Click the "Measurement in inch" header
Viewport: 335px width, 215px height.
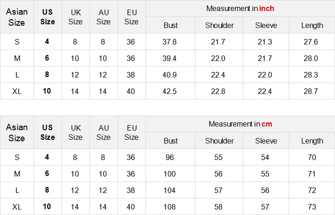point(240,9)
